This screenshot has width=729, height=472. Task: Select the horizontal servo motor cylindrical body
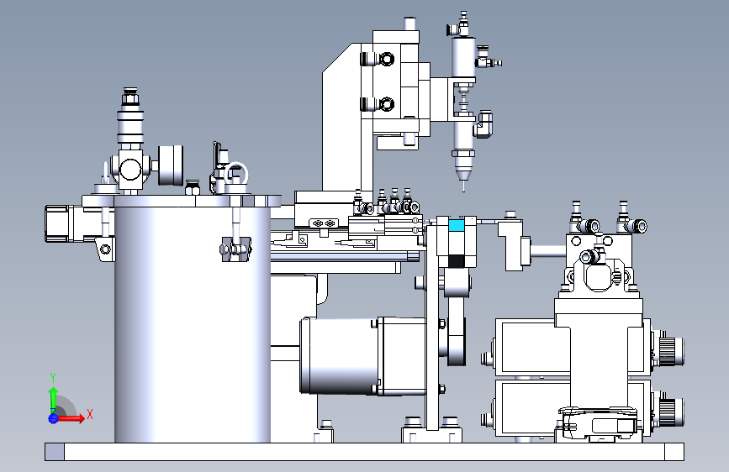[339, 355]
